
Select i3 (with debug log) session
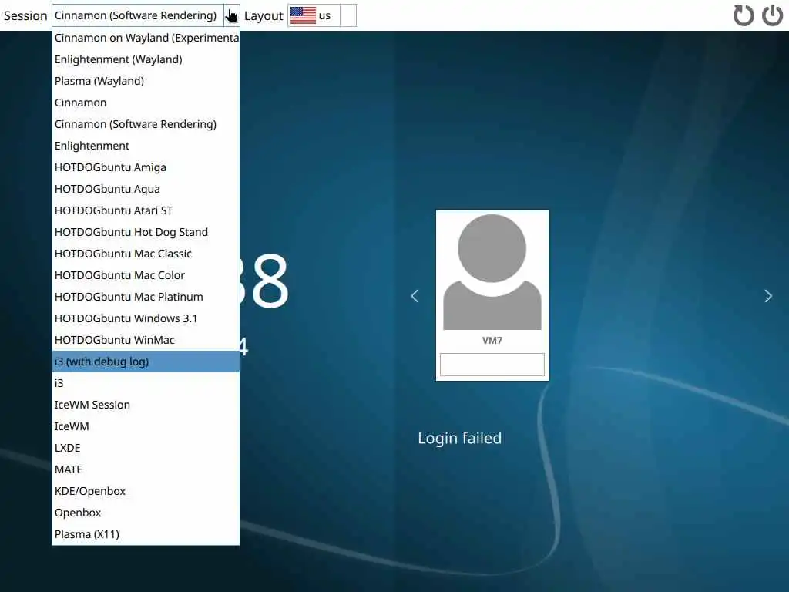tap(146, 362)
